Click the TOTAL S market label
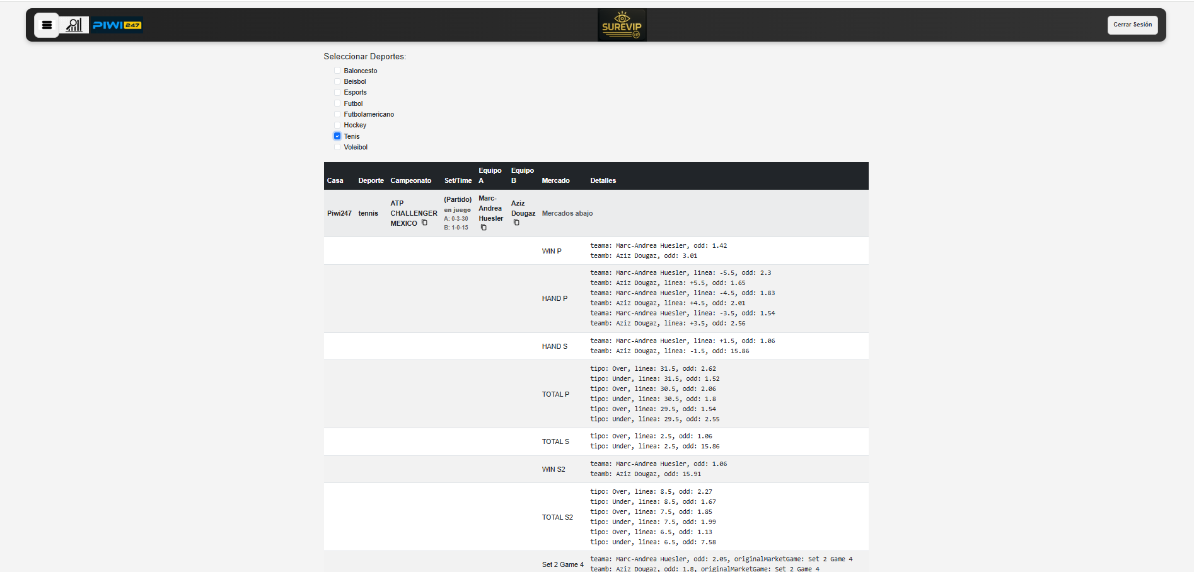This screenshot has width=1194, height=572. [555, 441]
